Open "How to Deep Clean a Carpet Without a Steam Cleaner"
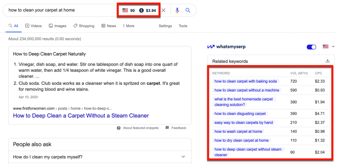The image size is (337, 164). click(x=81, y=116)
